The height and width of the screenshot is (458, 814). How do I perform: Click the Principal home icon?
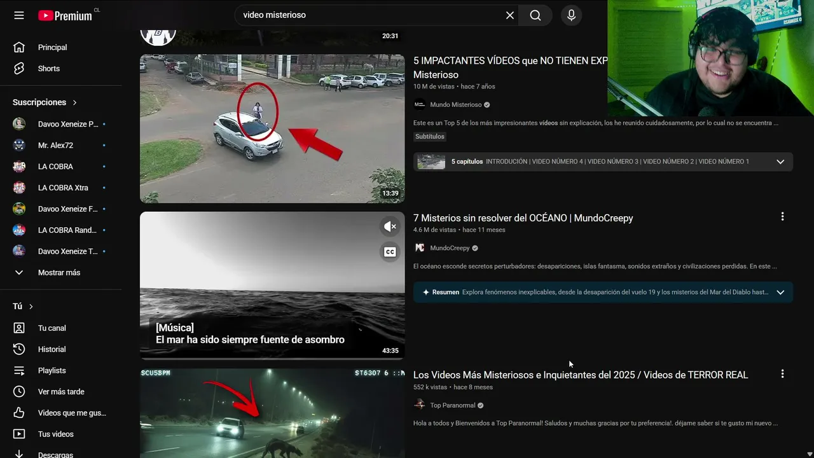(x=19, y=47)
